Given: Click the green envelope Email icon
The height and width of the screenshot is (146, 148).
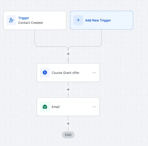Looking at the screenshot, I should pos(45,107).
